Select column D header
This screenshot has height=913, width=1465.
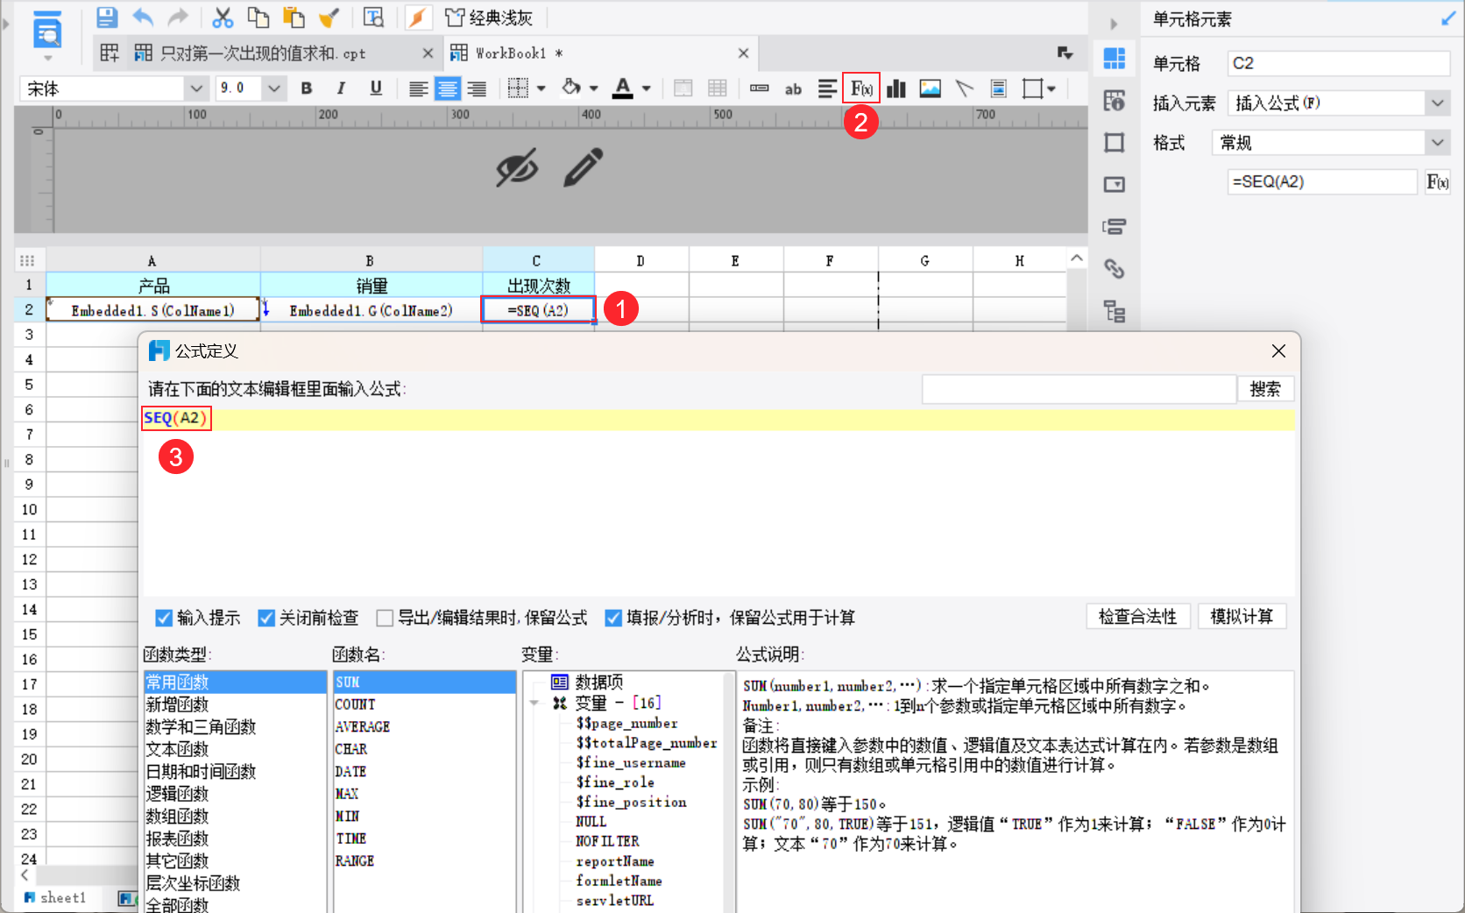tap(640, 260)
